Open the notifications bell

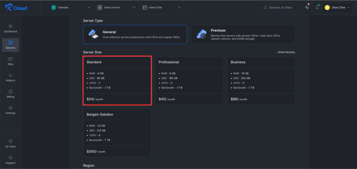click(x=317, y=8)
